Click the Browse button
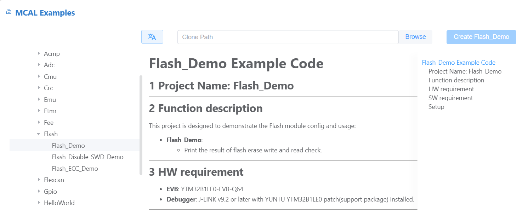Viewport: 528px width, 210px height. pos(415,37)
